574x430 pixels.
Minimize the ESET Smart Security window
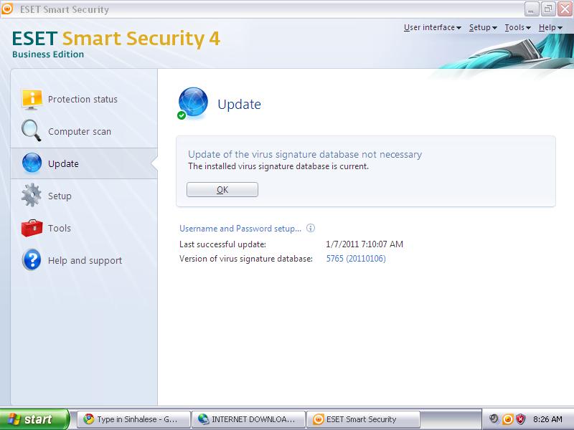point(532,9)
